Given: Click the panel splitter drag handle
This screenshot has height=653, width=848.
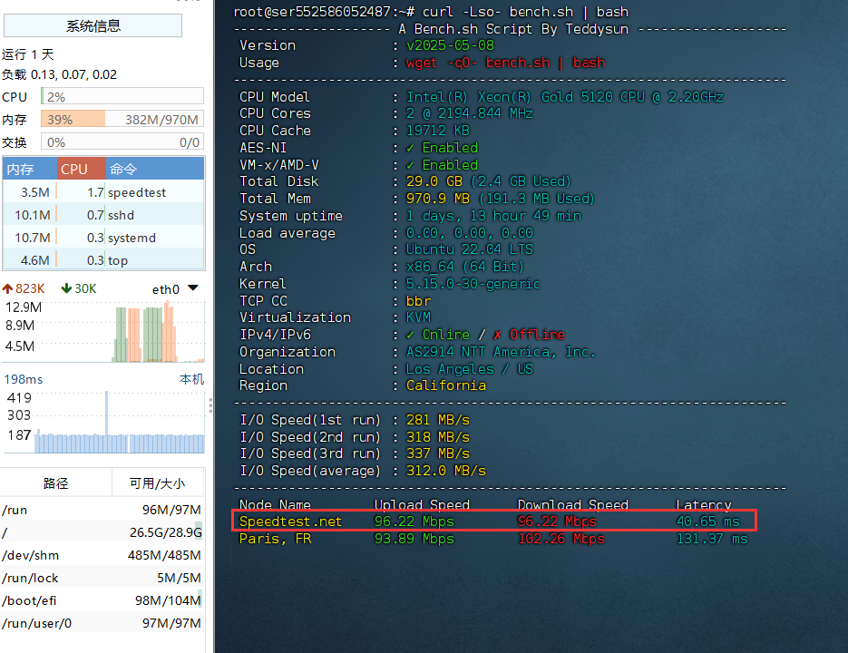Looking at the screenshot, I should click(x=210, y=404).
